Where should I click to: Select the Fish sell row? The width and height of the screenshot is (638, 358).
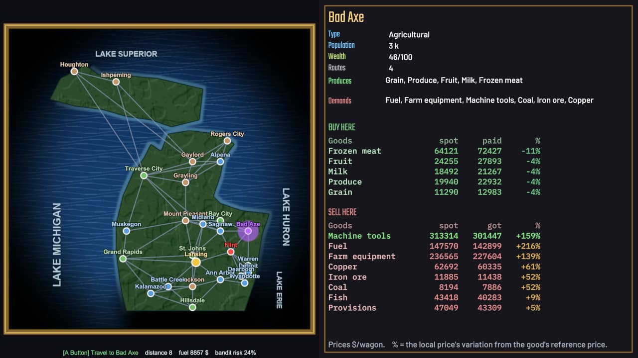point(434,297)
